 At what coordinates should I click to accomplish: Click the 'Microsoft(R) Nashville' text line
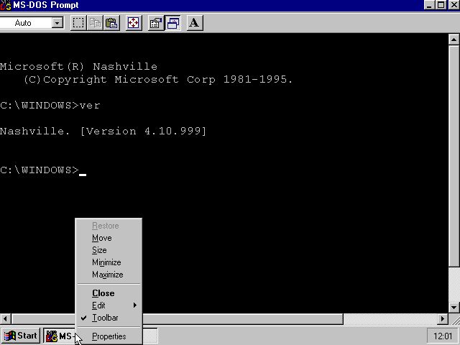point(78,67)
